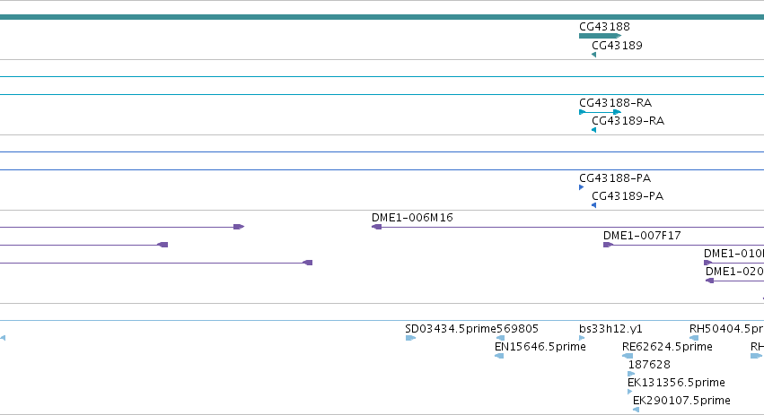Image resolution: width=764 pixels, height=415 pixels.
Task: Click the CG43188 gene label
Action: (x=604, y=27)
